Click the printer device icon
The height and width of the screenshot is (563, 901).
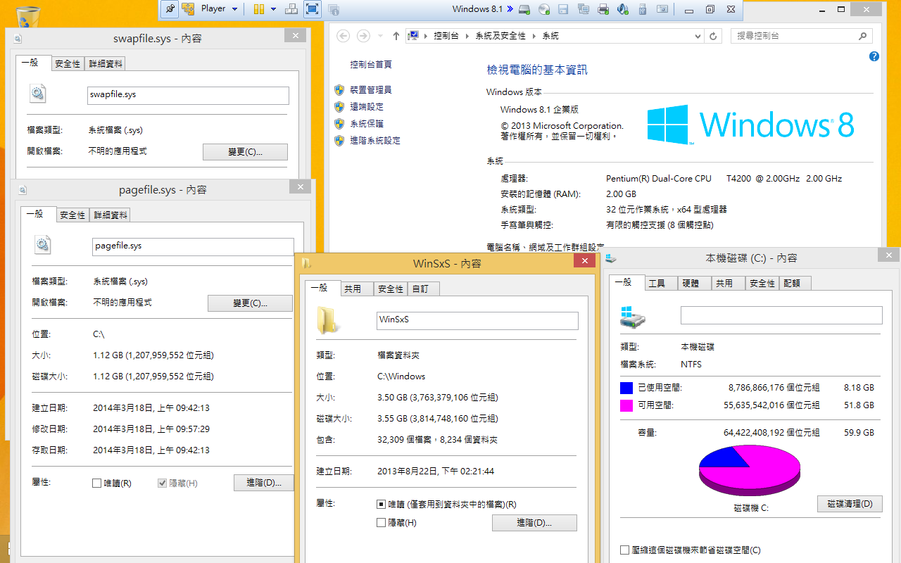coord(603,9)
